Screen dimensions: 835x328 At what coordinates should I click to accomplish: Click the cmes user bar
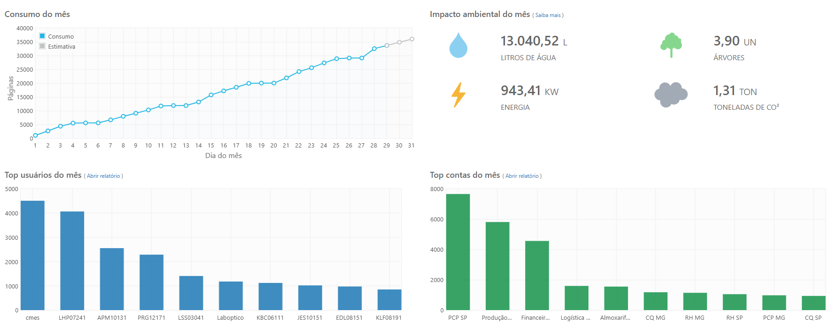pyautogui.click(x=33, y=255)
